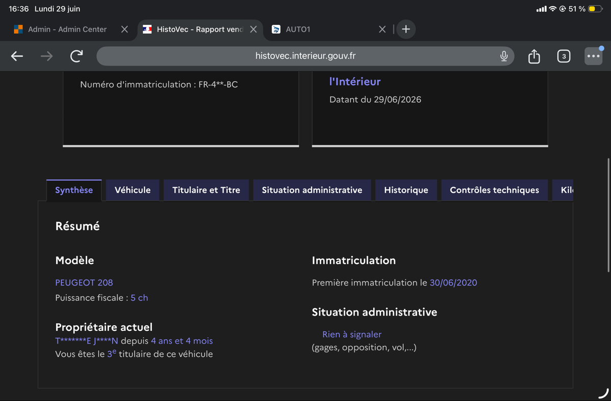Viewport: 611px width, 401px height.
Task: Switch to the AUTO1 browser tab
Action: (x=298, y=30)
